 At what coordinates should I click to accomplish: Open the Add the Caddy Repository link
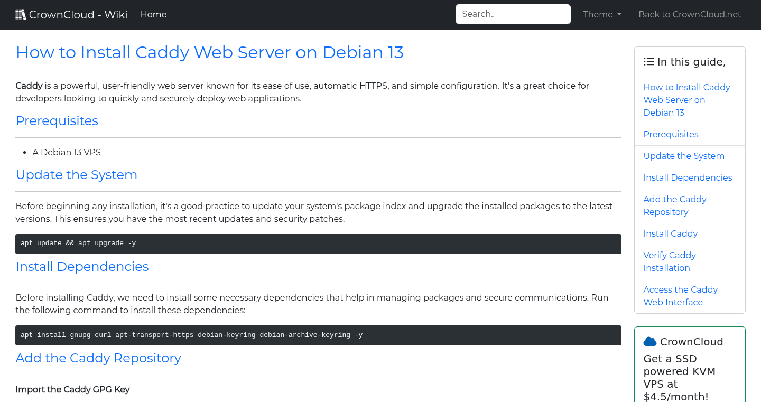(675, 205)
